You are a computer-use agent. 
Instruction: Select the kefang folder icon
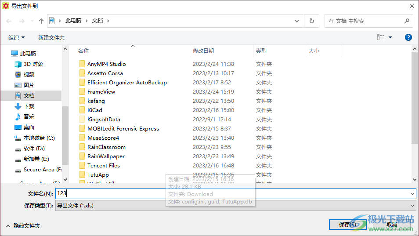pos(82,101)
